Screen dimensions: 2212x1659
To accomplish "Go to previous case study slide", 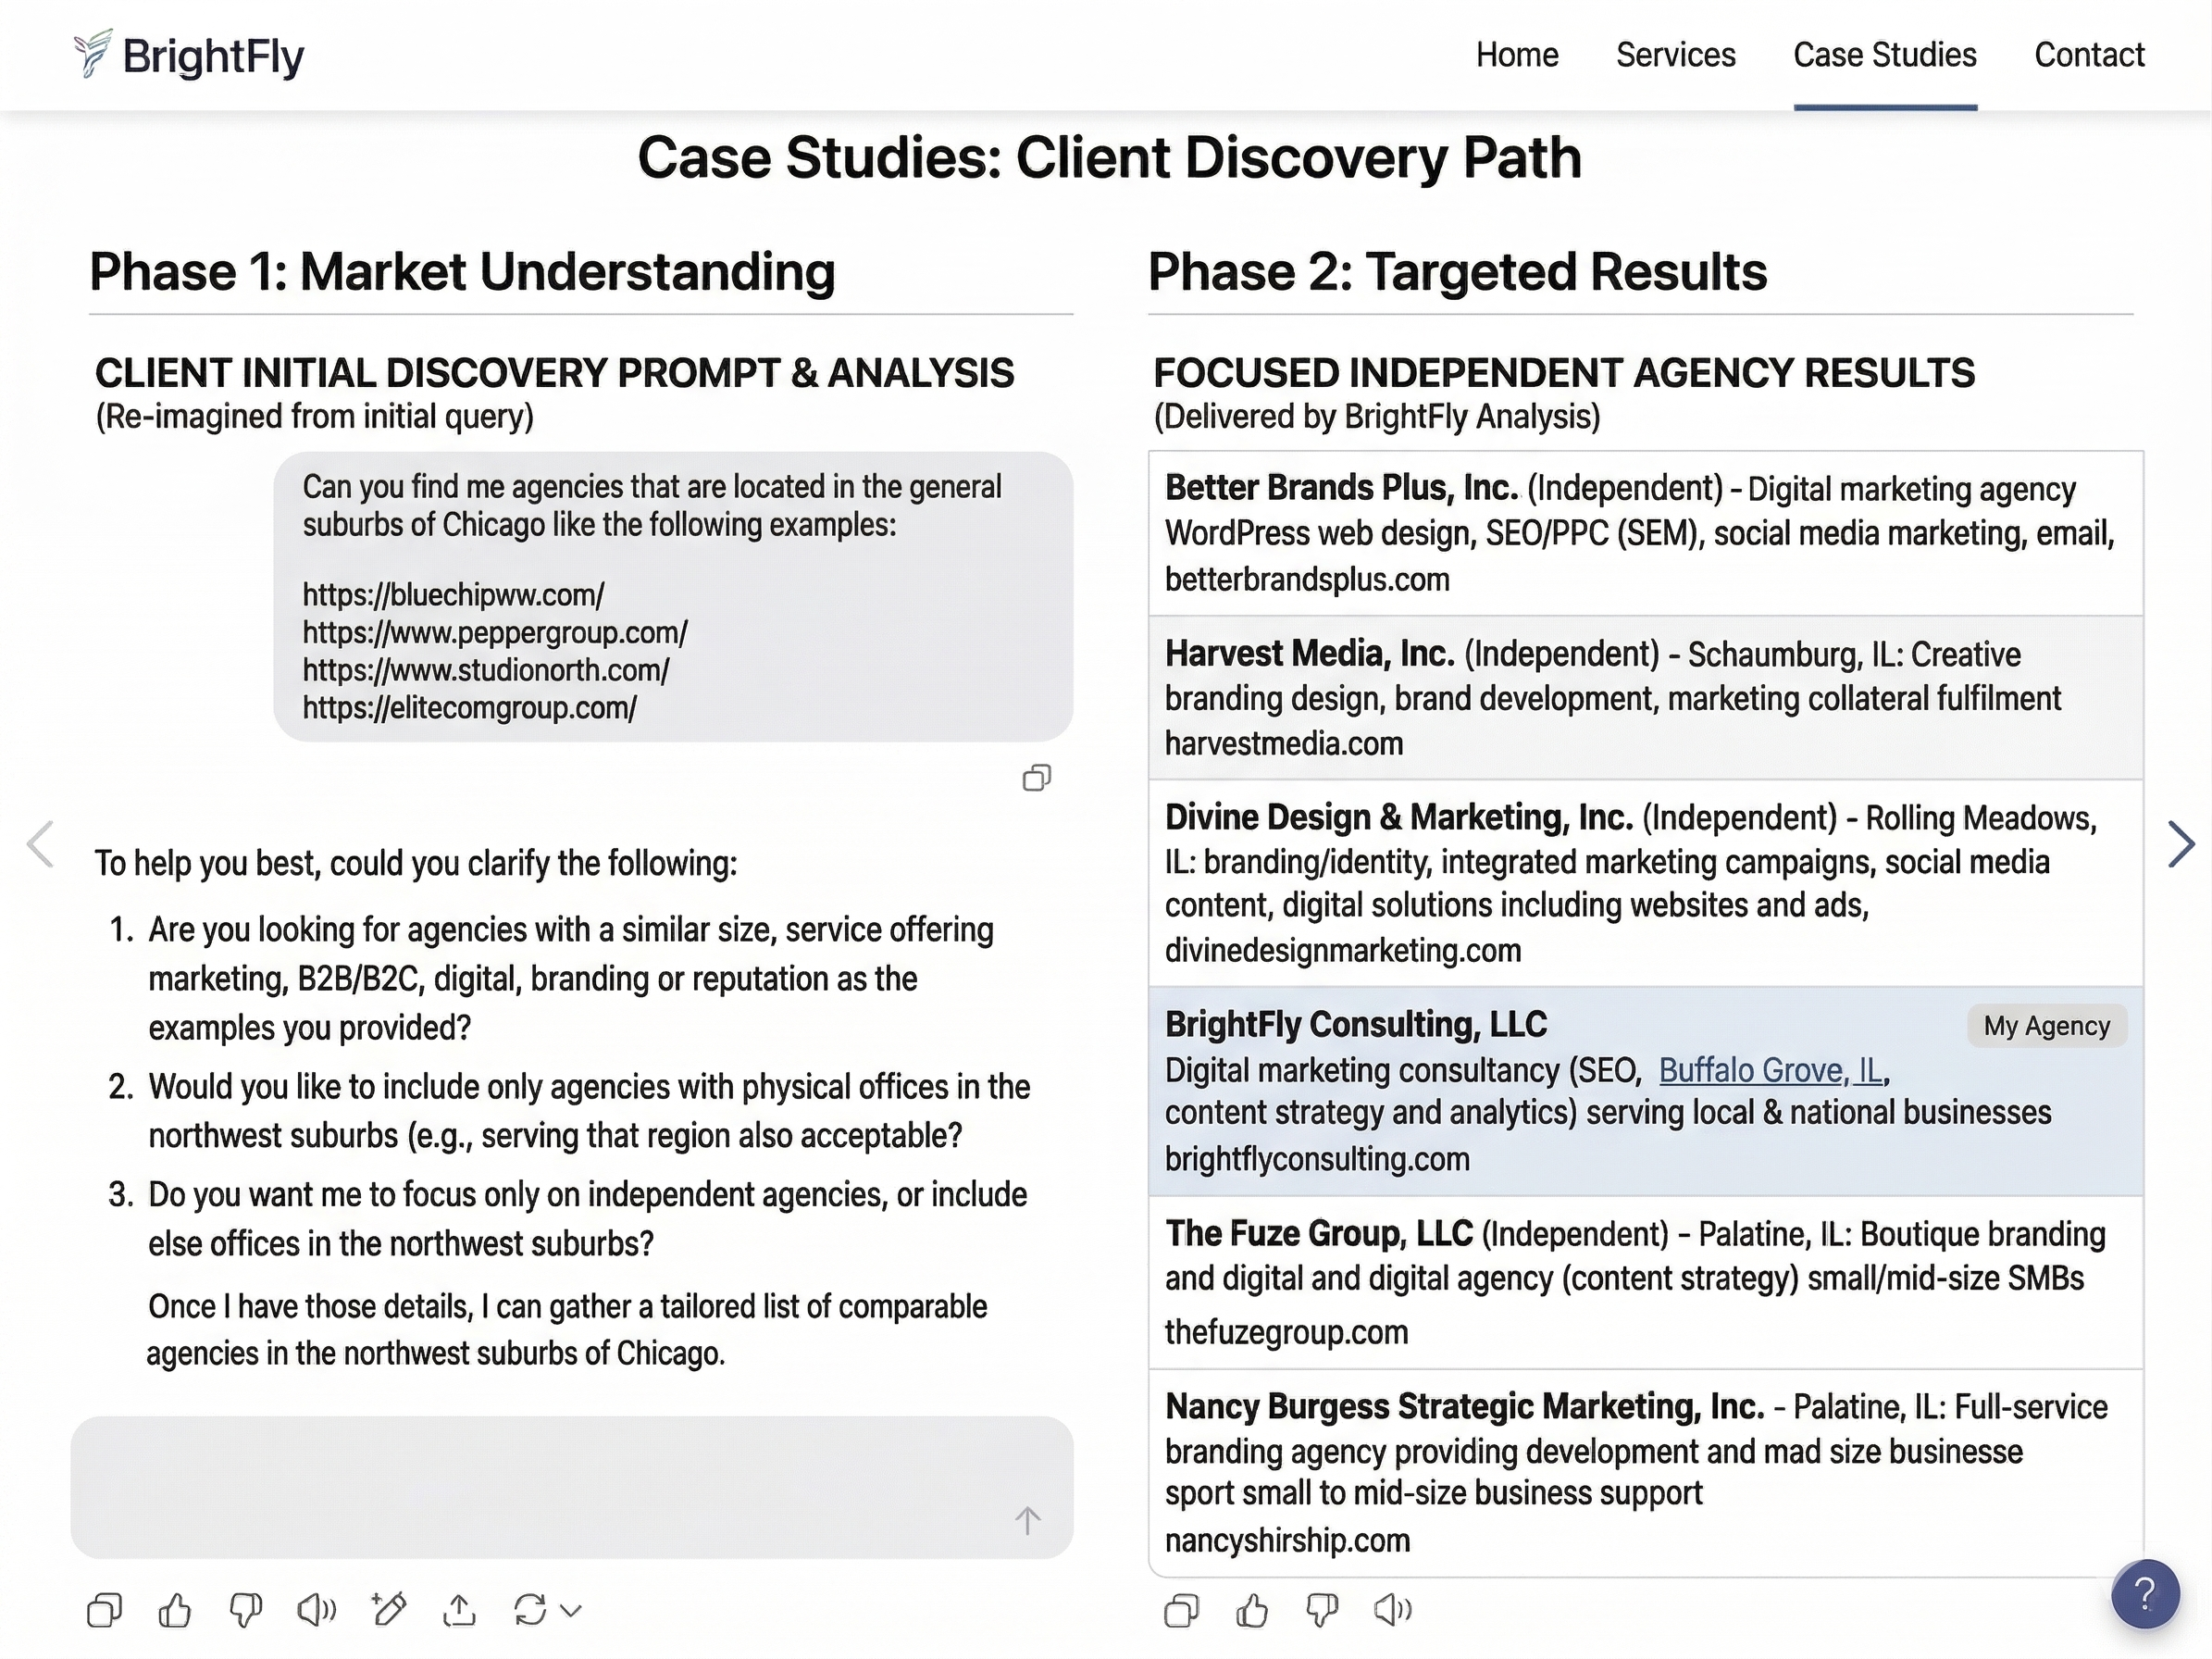I will tap(40, 845).
